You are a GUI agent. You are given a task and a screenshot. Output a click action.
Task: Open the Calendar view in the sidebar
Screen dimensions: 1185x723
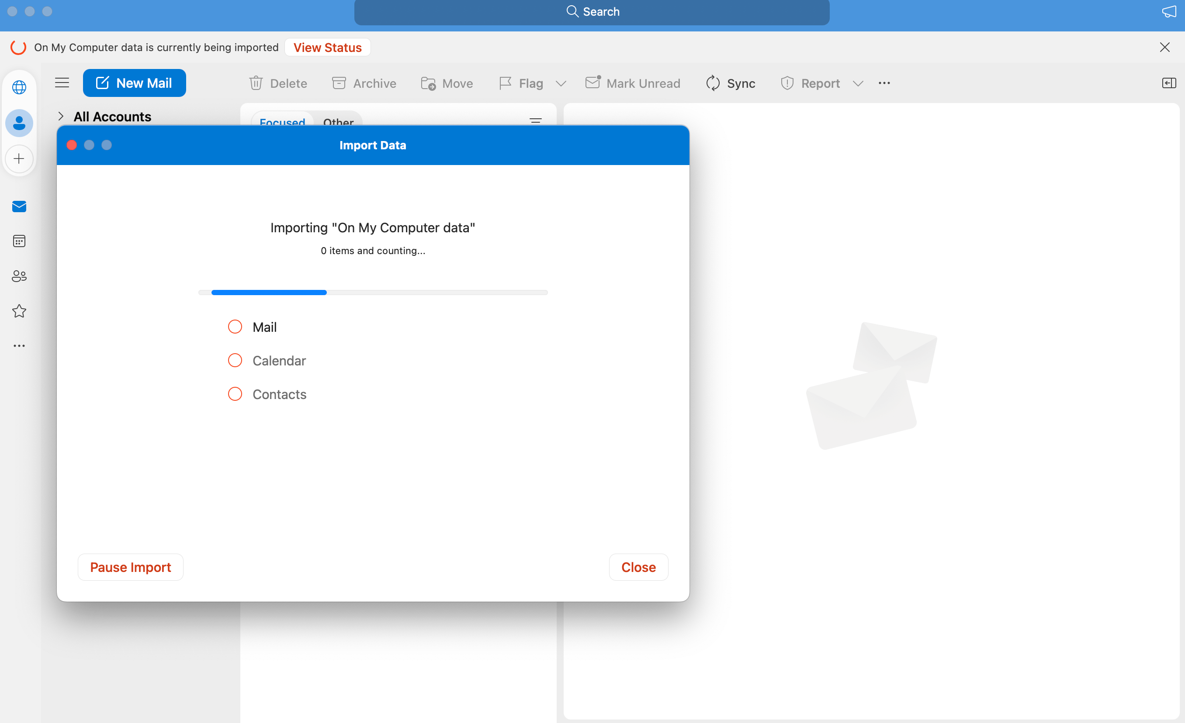point(19,241)
